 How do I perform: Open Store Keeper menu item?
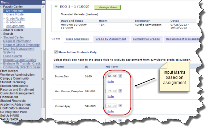pos(9,71)
